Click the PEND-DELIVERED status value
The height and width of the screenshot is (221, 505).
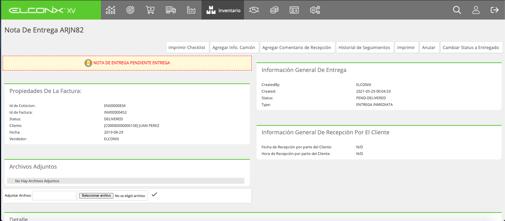(371, 98)
